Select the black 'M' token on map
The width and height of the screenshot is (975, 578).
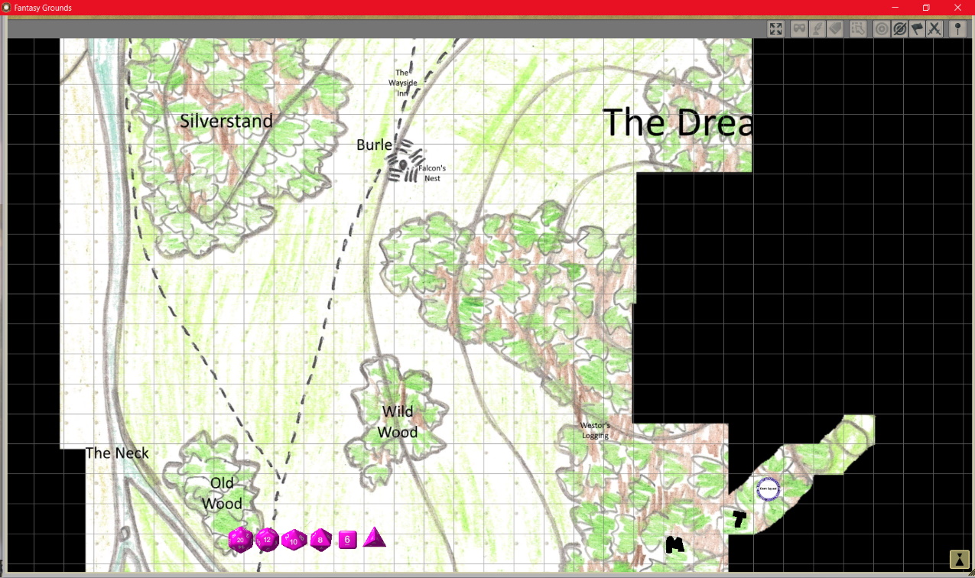tap(674, 544)
